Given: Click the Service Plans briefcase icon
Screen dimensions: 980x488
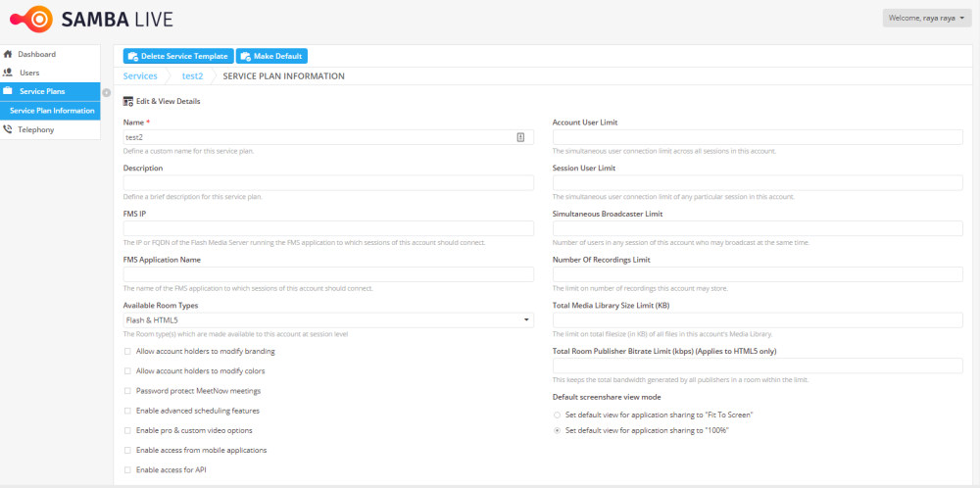Looking at the screenshot, I should click(8, 91).
